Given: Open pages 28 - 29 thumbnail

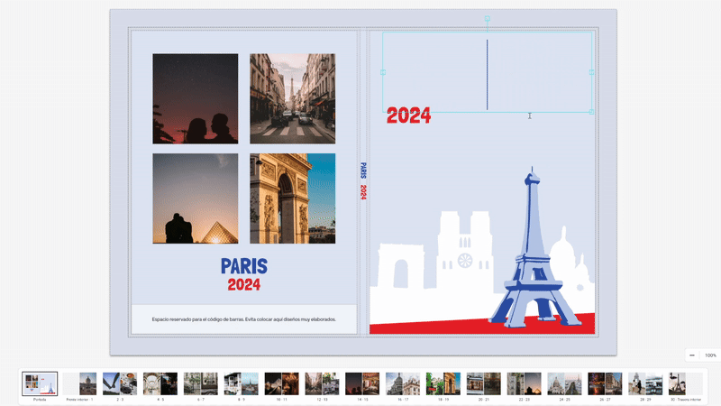Looking at the screenshot, I should tap(645, 384).
